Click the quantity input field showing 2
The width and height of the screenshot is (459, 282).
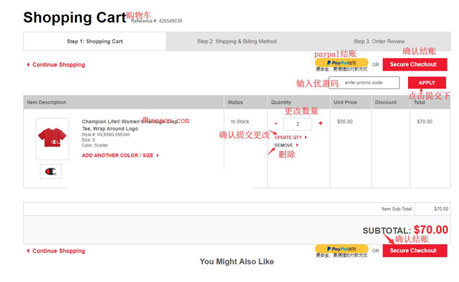pyautogui.click(x=298, y=124)
